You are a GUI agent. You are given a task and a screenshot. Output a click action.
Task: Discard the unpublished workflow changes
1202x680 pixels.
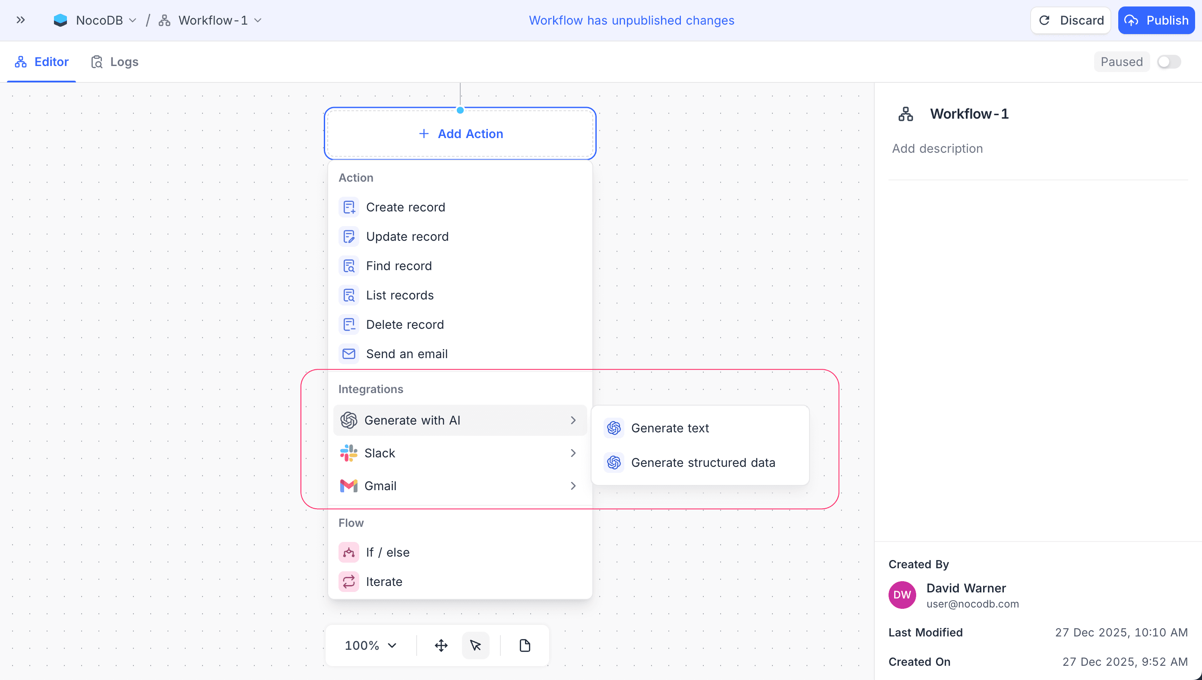pos(1071,20)
